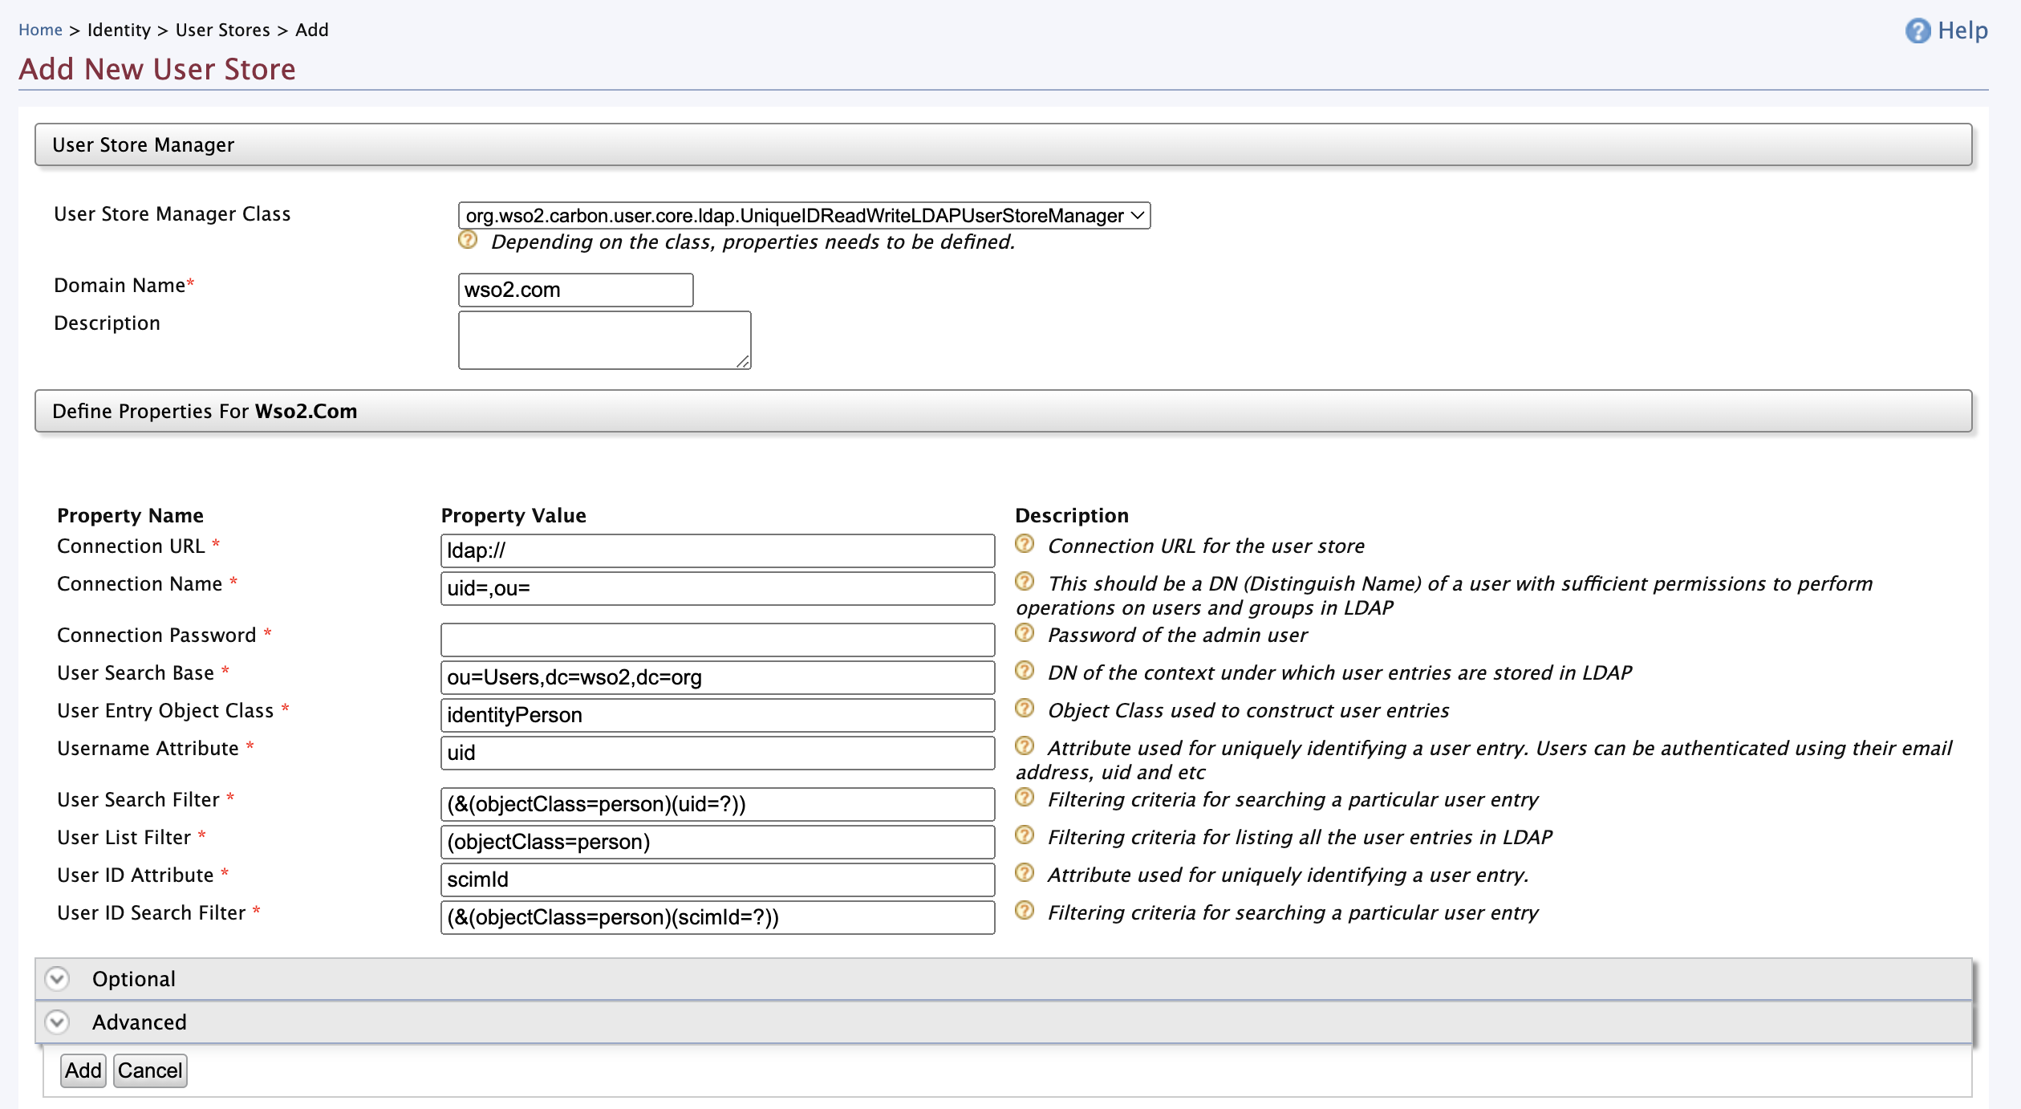
Task: Click help icon for User List Filter description
Action: pos(1024,835)
